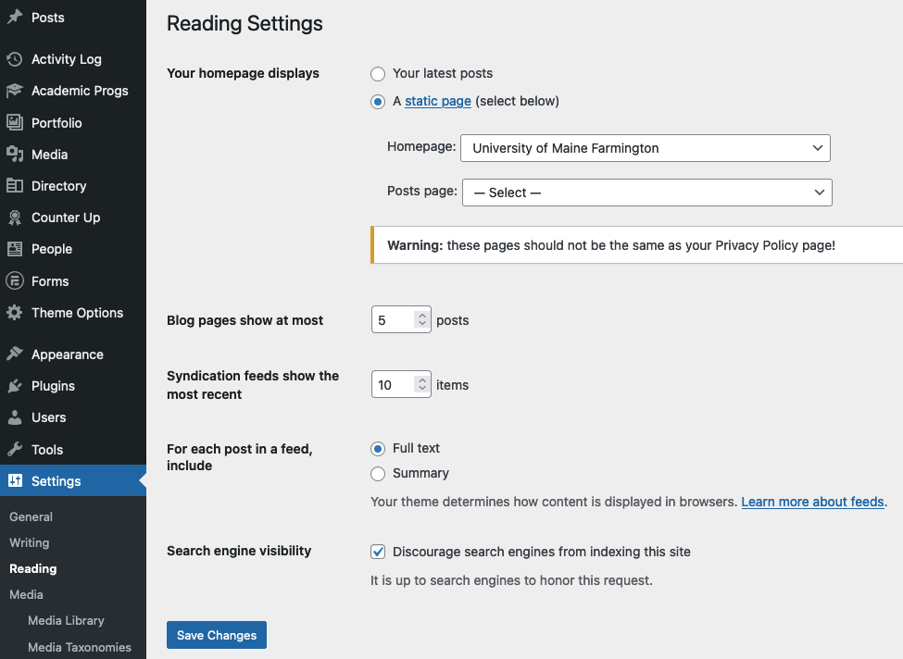Image resolution: width=903 pixels, height=659 pixels.
Task: Choose 'Summary' feed radio option
Action: 378,474
